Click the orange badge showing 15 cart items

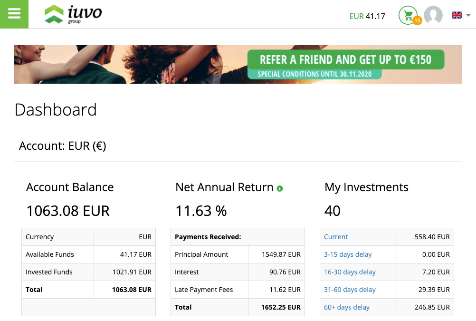(x=417, y=21)
